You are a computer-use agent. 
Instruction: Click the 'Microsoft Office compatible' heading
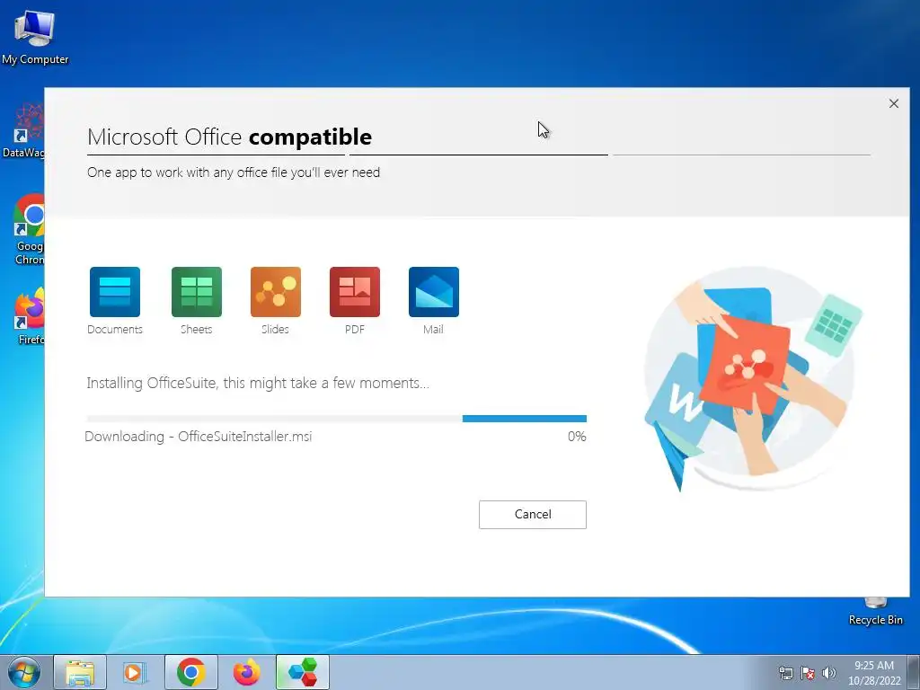(x=229, y=137)
